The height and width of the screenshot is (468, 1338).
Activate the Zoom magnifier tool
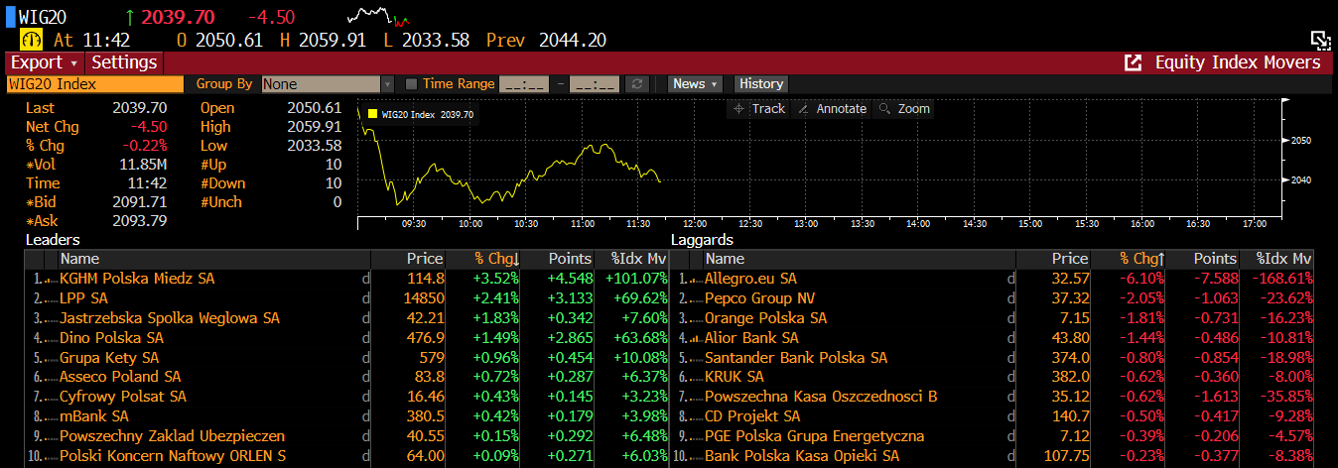click(x=904, y=109)
